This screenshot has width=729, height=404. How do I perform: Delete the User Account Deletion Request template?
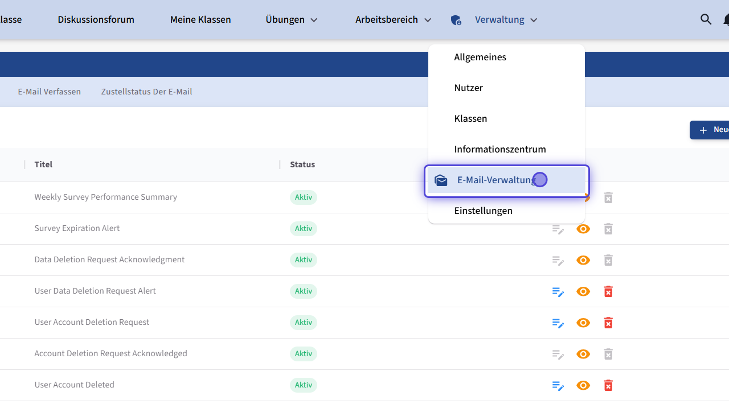[608, 323]
